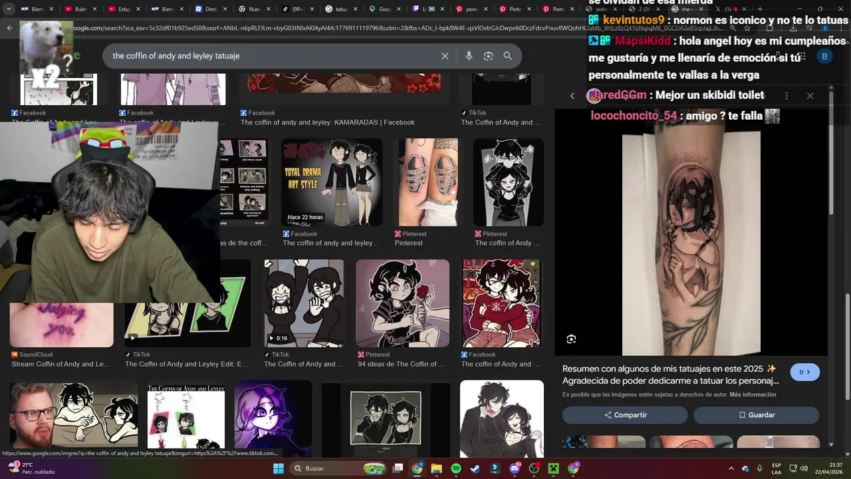Switch to the TikTok '(99+' tab
Image resolution: width=851 pixels, height=479 pixels.
[298, 9]
